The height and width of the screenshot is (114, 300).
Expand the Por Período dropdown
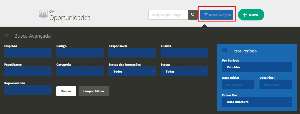(x=257, y=67)
